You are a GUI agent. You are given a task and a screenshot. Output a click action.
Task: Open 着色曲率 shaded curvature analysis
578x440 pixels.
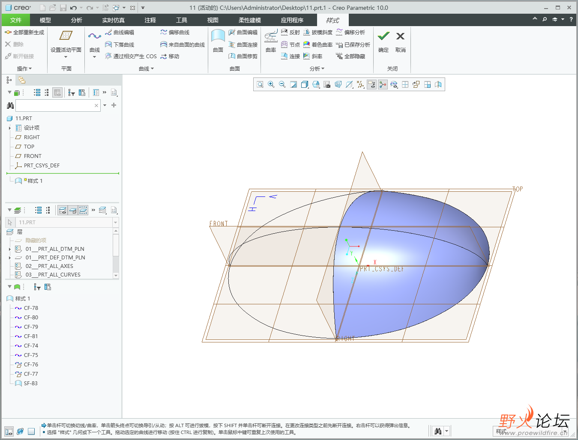(318, 45)
